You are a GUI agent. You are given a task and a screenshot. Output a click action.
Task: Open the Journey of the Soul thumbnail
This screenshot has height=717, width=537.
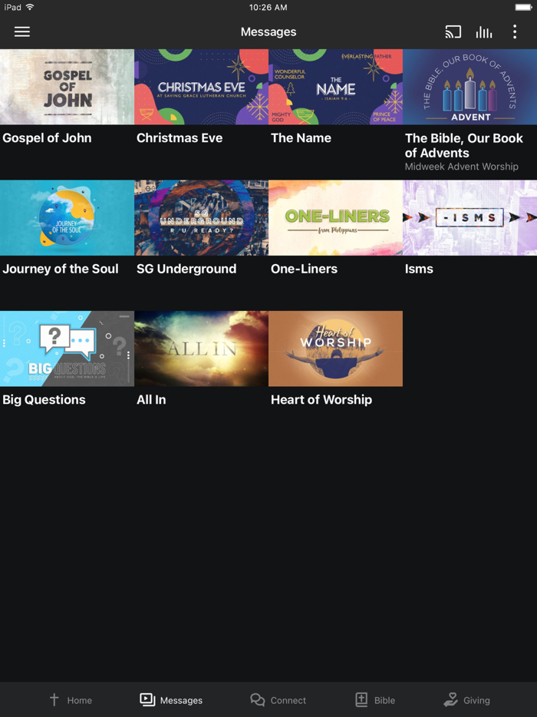click(x=68, y=218)
